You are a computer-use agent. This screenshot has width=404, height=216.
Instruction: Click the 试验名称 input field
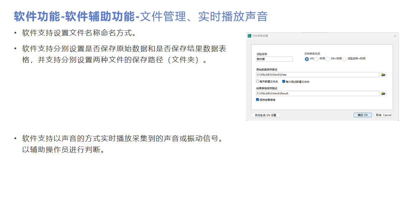[274, 59]
